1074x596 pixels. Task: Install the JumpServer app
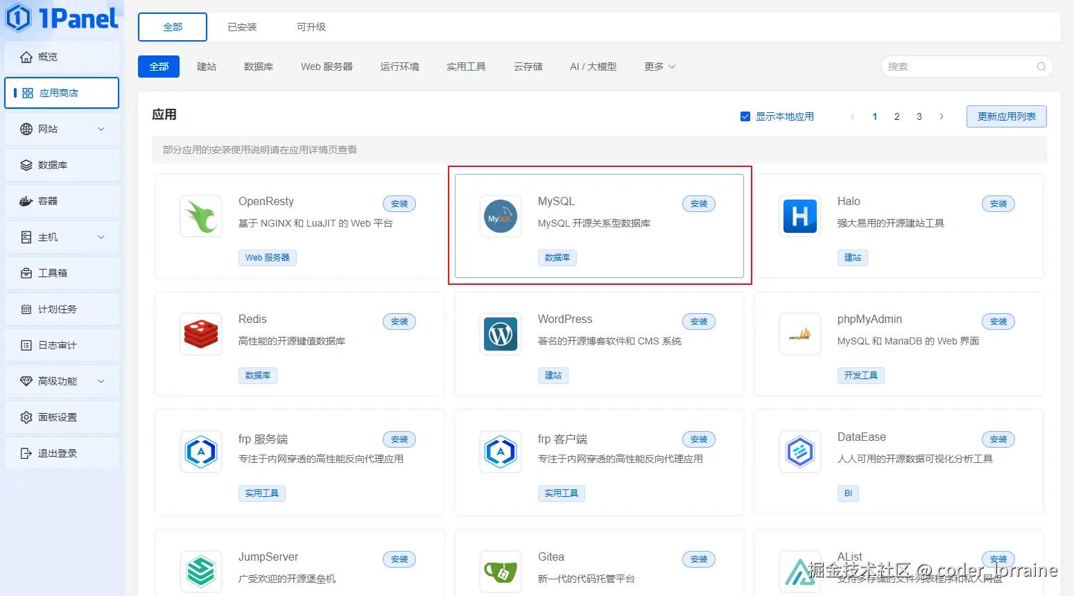[399, 559]
